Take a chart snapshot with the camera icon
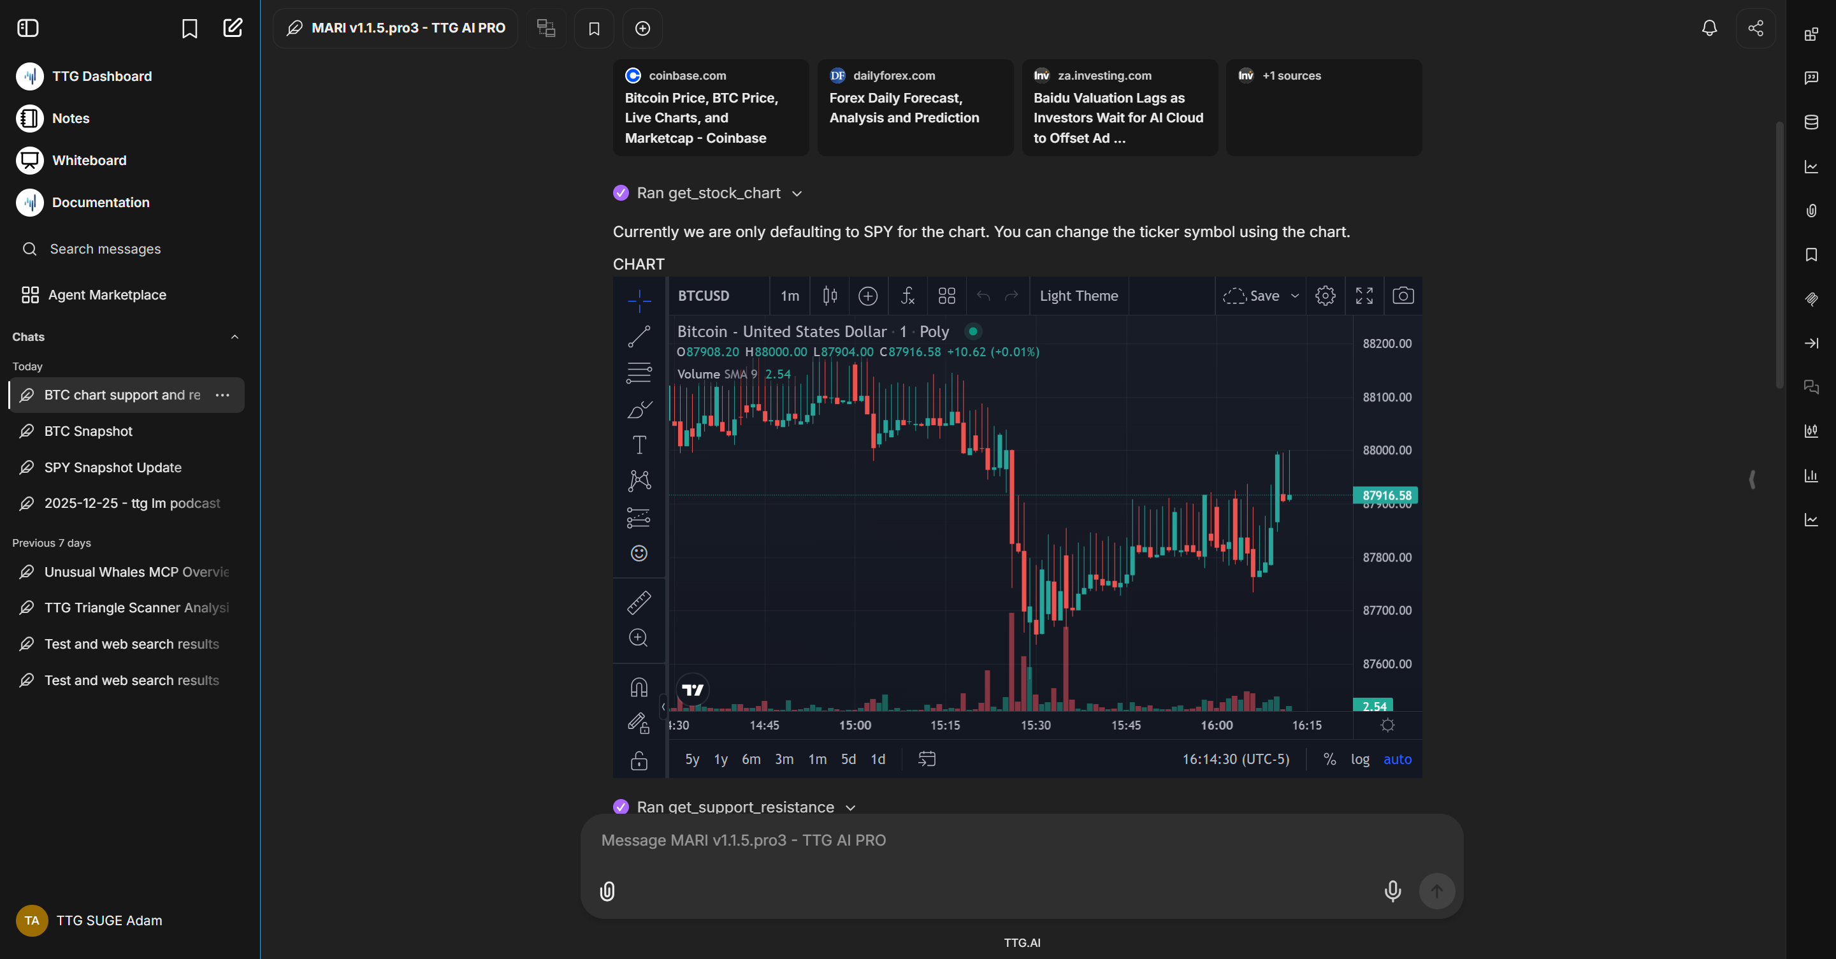 coord(1403,296)
